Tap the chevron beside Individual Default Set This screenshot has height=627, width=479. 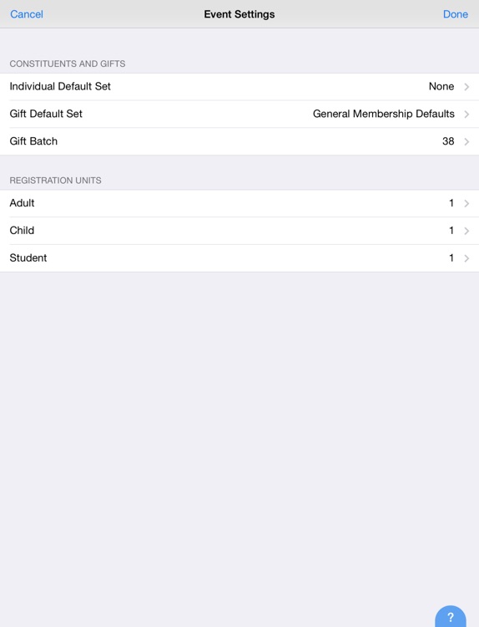point(466,87)
